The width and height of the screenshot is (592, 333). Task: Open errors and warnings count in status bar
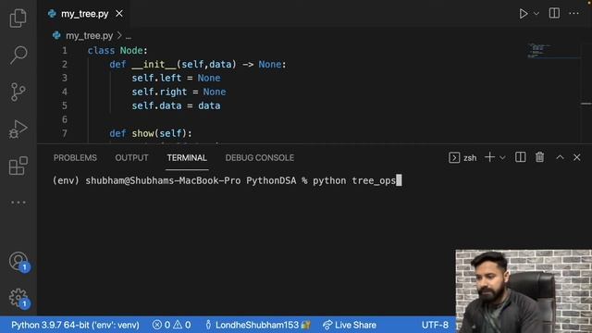[172, 325]
